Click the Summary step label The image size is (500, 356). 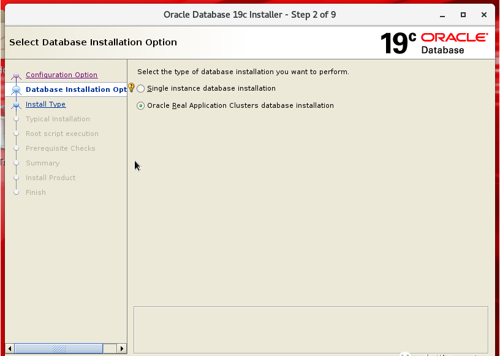42,163
